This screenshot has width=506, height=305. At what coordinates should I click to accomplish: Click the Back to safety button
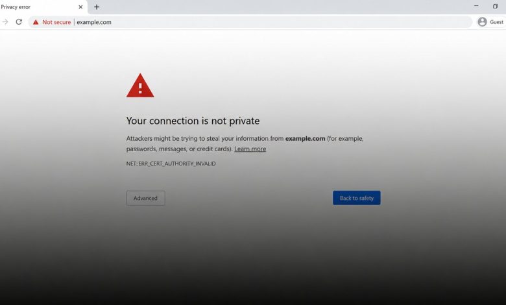[357, 198]
